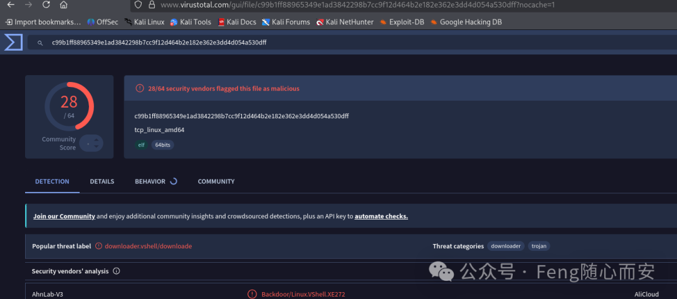Viewport: 677px width, 299px height.
Task: Open the Kali Forums bookmark
Action: point(286,22)
